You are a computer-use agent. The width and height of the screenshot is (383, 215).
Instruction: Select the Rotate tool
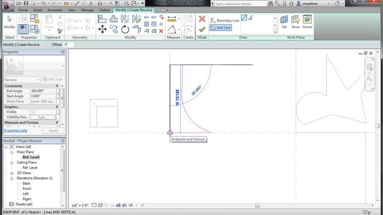pos(125,29)
